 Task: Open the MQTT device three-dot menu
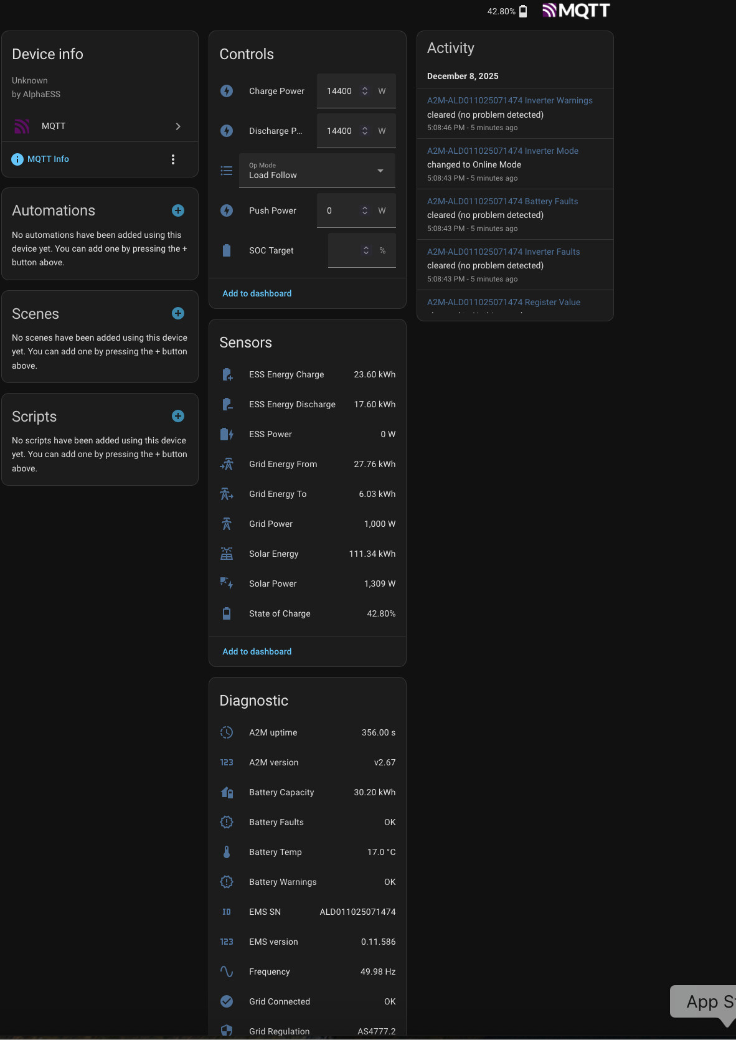tap(173, 159)
